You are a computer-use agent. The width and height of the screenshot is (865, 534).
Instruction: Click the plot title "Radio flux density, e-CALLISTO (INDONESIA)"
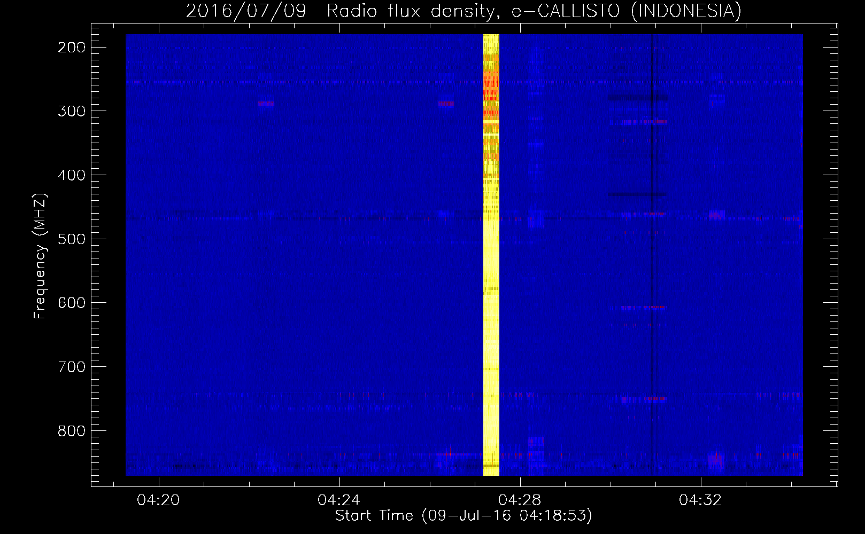(534, 11)
